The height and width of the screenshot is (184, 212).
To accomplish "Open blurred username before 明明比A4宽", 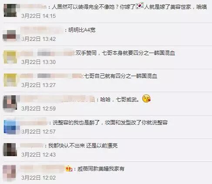I will point(42,30).
